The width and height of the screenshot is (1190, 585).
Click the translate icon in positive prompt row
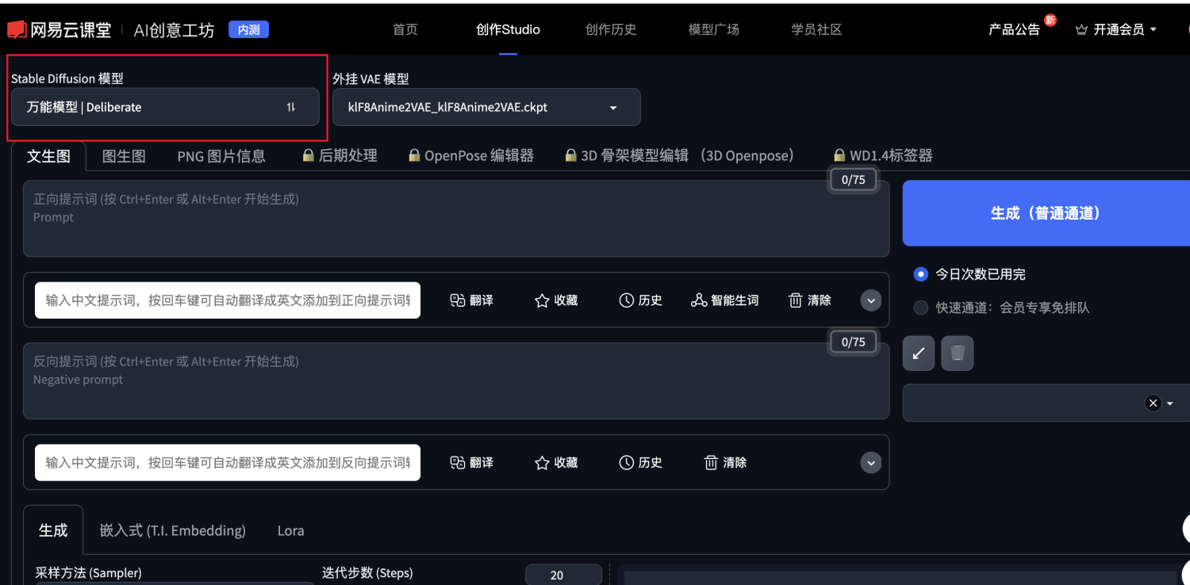coord(457,300)
